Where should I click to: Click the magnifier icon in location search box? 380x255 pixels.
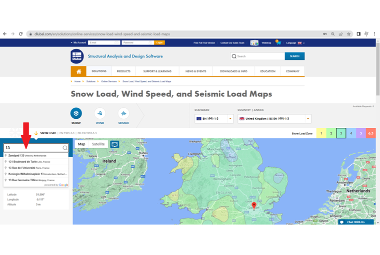[65, 148]
